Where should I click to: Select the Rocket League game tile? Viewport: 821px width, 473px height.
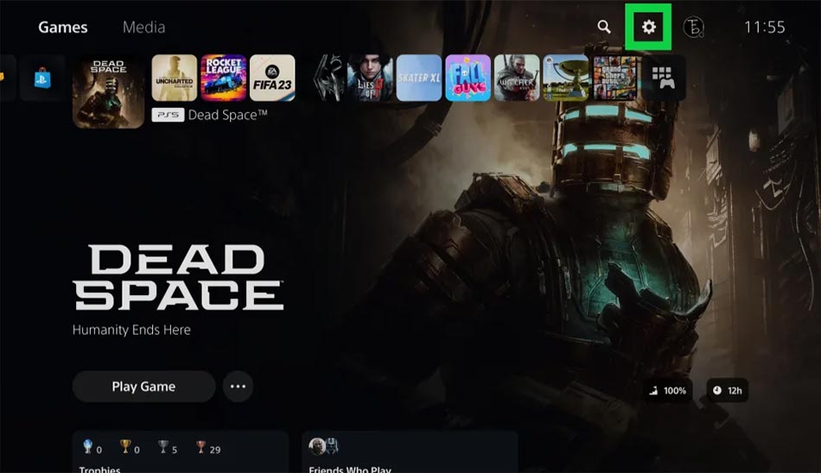point(224,78)
